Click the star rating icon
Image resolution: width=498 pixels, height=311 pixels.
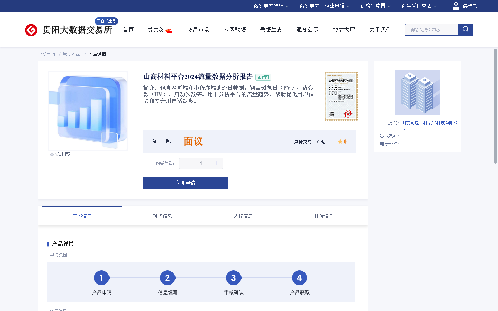tap(340, 142)
